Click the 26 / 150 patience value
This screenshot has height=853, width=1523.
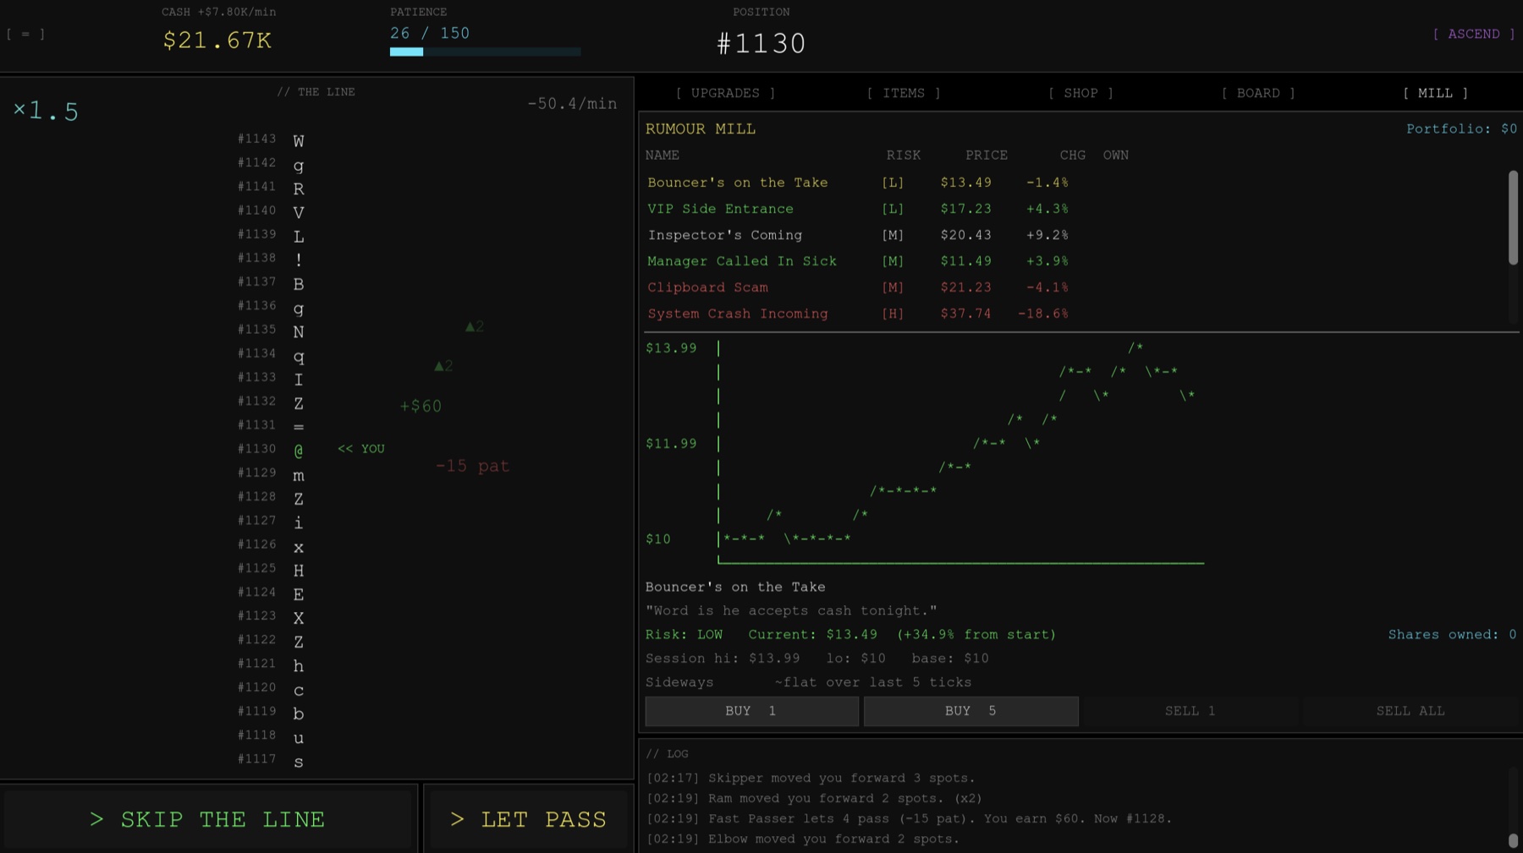pos(430,33)
